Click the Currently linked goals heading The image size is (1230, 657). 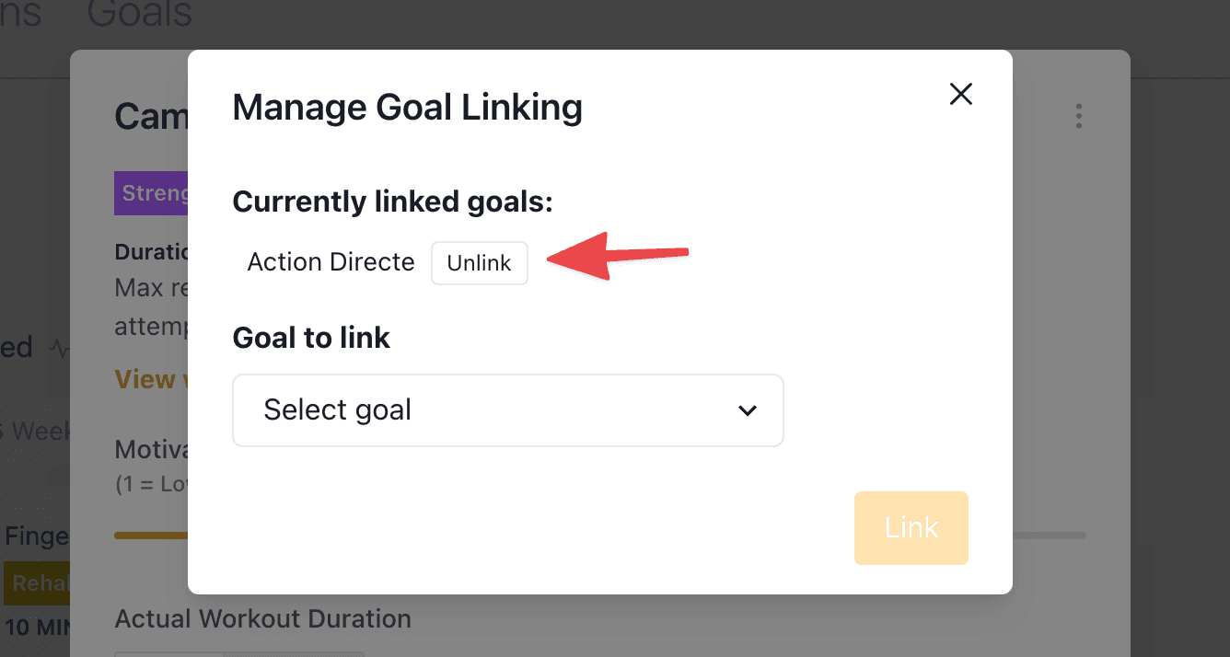[392, 202]
